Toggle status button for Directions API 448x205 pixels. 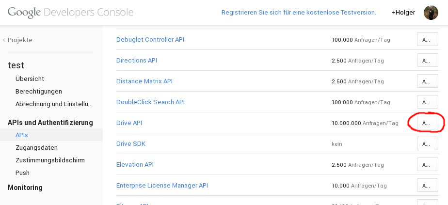click(428, 60)
